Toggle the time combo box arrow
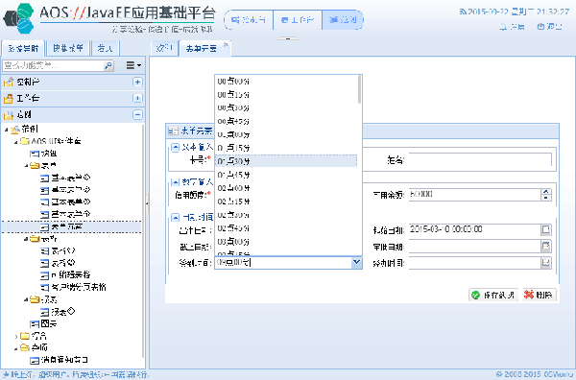The image size is (576, 380). (356, 263)
